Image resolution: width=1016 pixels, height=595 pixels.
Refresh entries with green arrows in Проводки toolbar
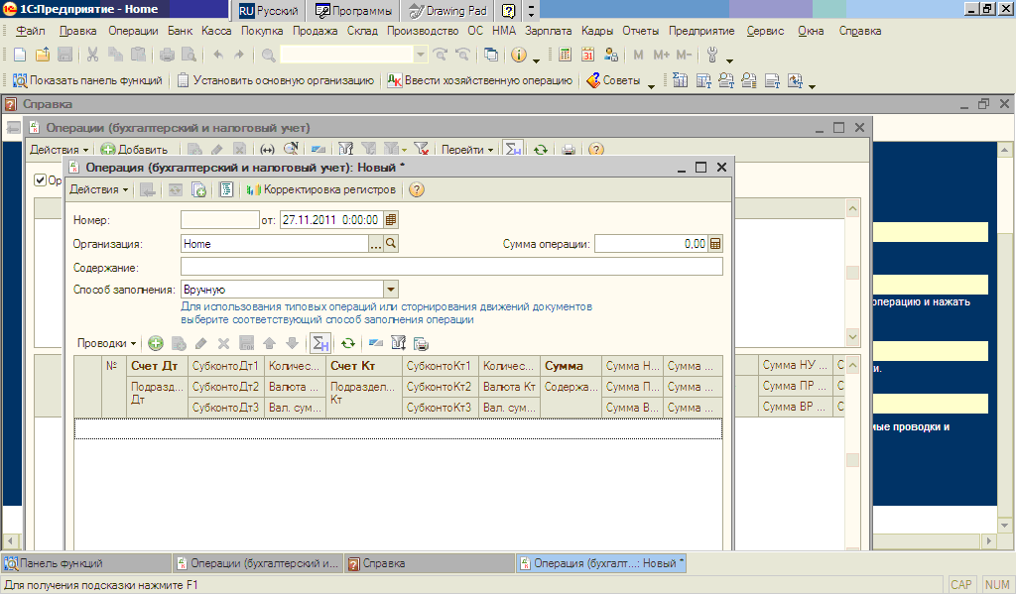[x=348, y=343]
